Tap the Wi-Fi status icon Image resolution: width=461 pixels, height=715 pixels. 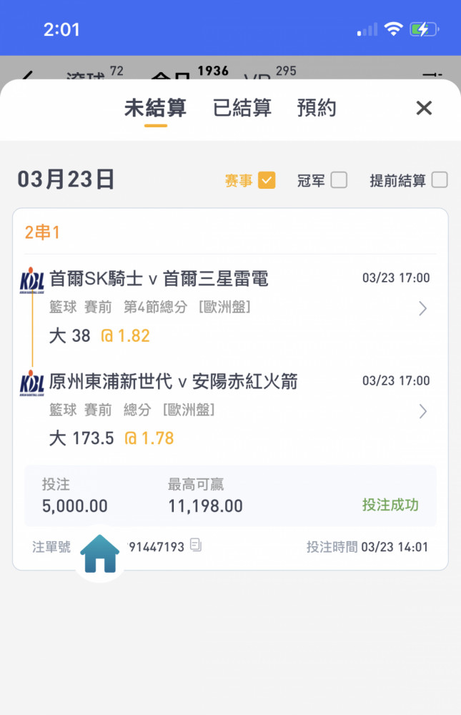393,29
